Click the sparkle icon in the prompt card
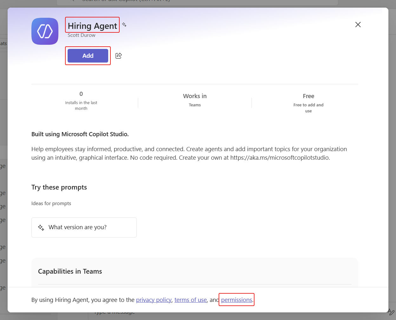The image size is (396, 320). [41, 227]
